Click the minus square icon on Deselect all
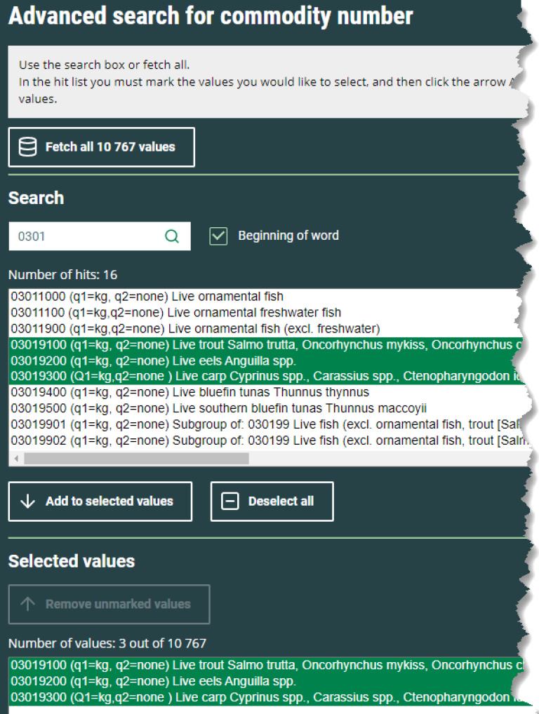This screenshot has width=539, height=714. (x=229, y=501)
